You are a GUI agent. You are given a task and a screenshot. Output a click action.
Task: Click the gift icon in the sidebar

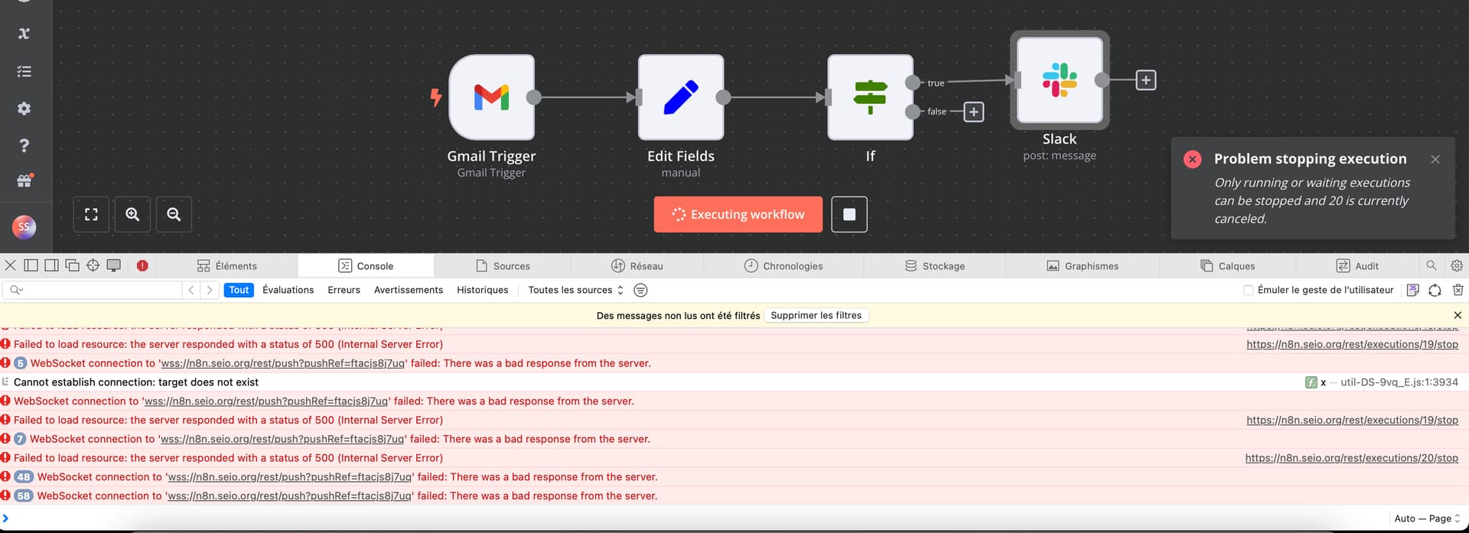[x=24, y=181]
